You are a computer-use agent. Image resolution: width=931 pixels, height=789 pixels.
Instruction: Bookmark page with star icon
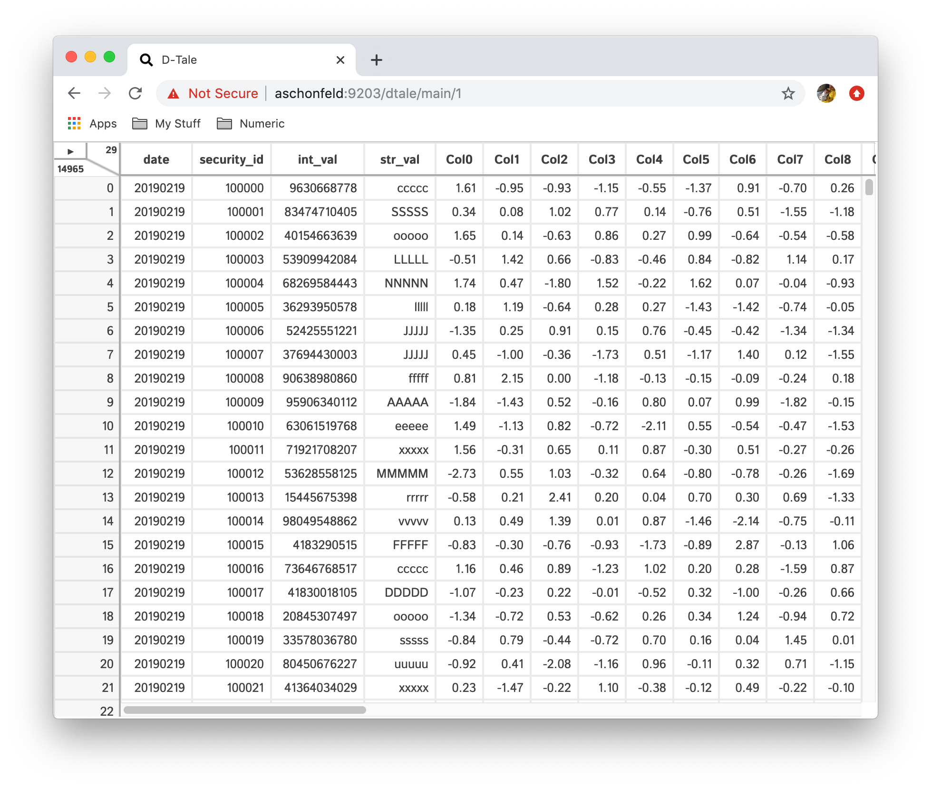click(x=788, y=93)
